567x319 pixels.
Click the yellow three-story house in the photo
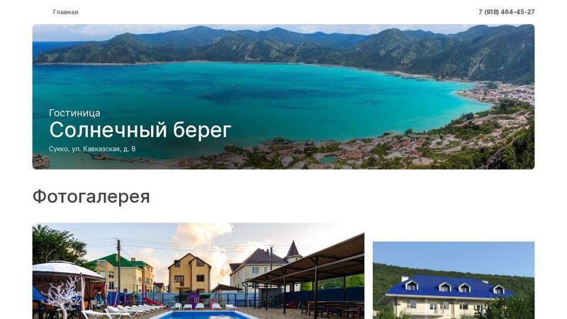tap(189, 274)
